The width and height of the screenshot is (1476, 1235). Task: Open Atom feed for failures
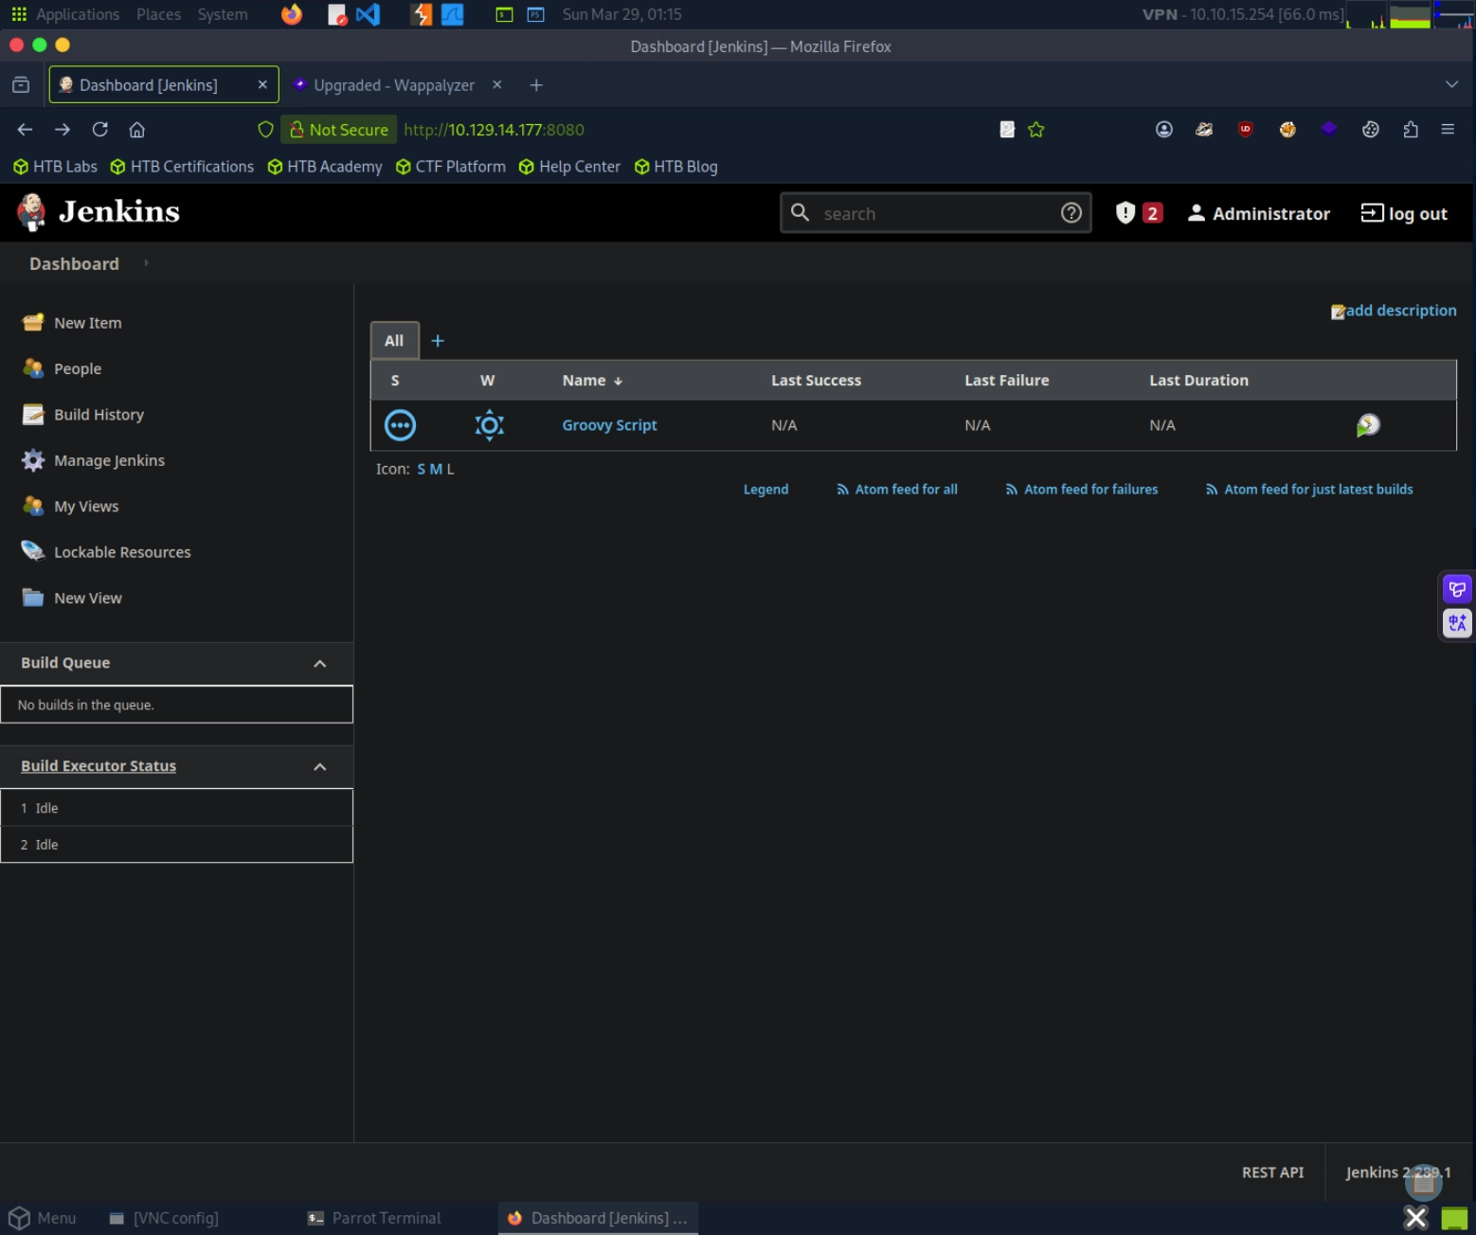tap(1082, 490)
